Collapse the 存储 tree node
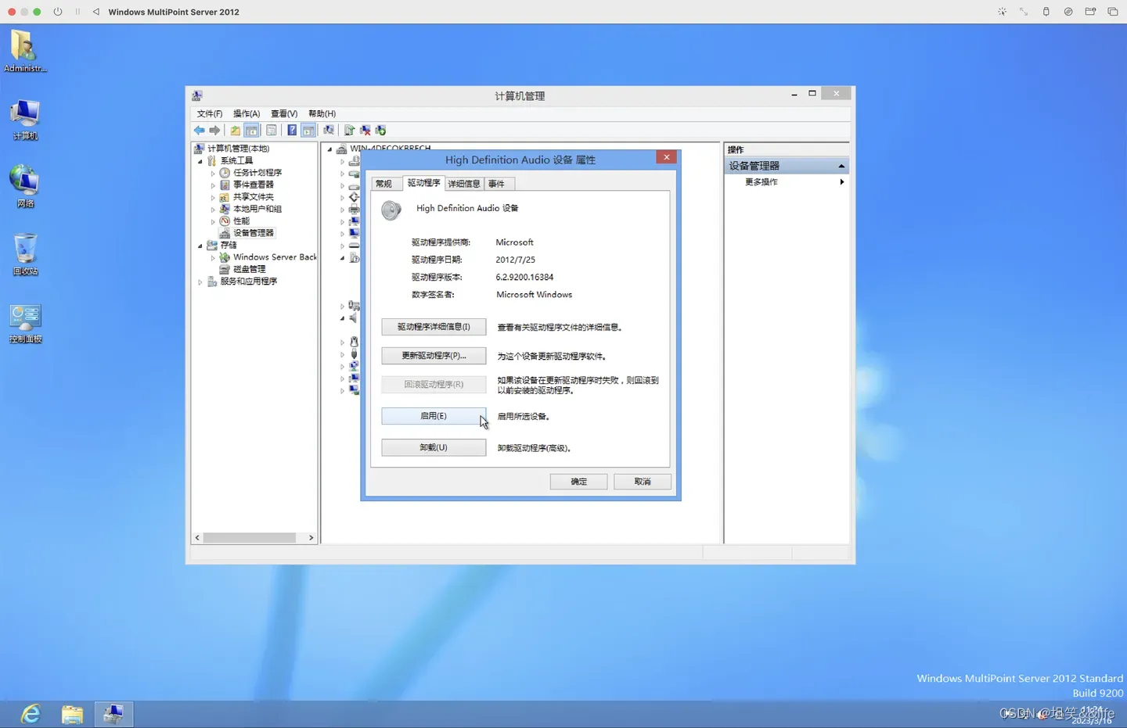Screen dimensions: 1127x728 [200, 246]
